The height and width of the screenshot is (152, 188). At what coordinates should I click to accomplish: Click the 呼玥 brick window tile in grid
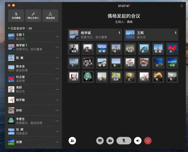click(144, 63)
